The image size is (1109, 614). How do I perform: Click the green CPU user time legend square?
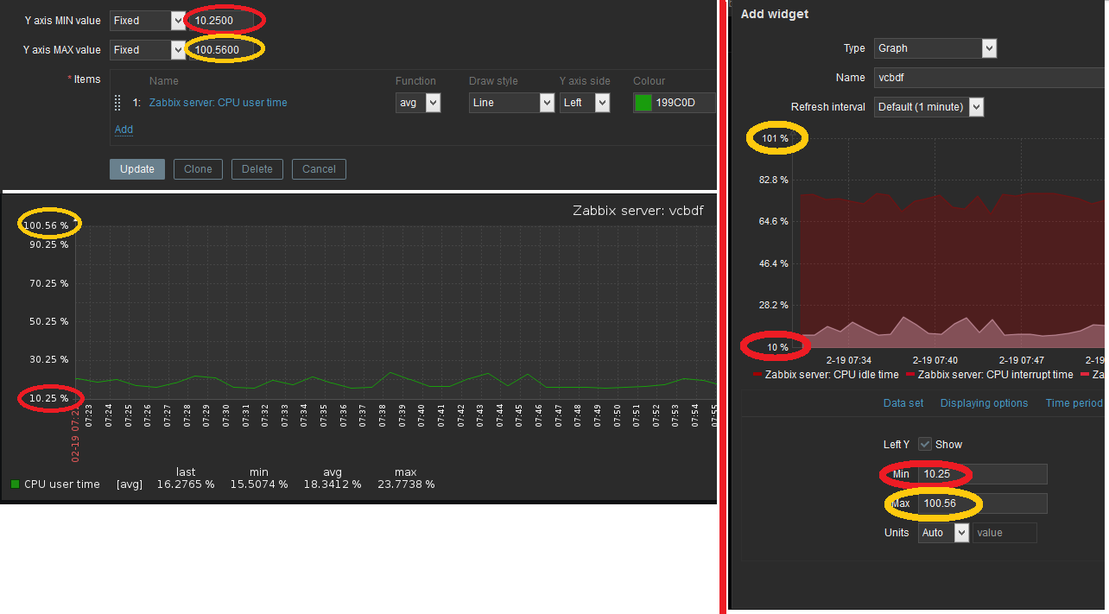15,484
